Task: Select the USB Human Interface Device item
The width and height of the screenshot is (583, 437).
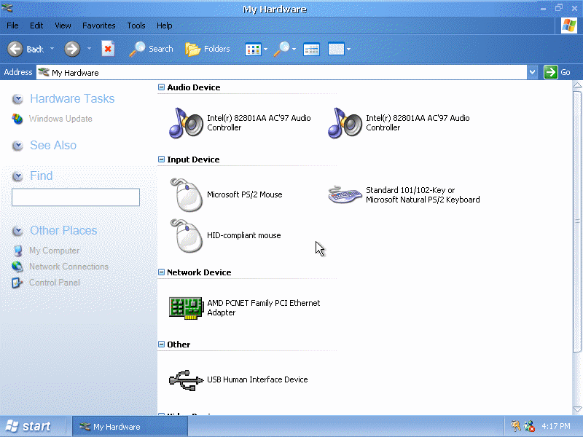Action: 238,379
